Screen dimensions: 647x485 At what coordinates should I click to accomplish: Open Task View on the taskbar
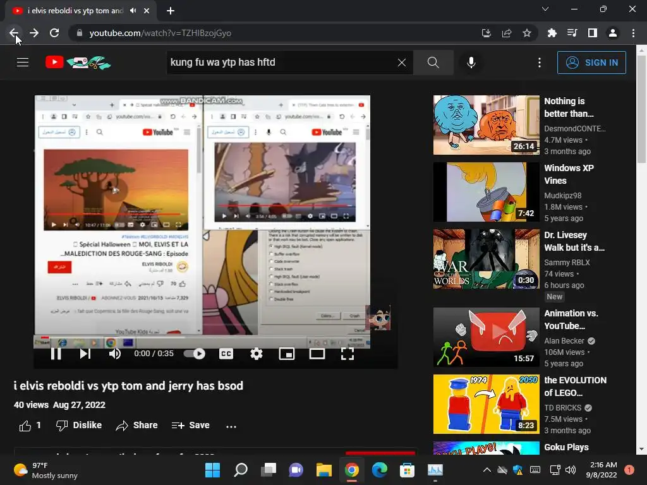(x=268, y=470)
